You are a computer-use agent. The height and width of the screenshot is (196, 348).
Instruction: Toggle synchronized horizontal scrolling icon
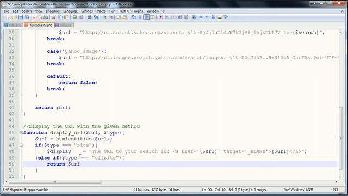click(126, 17)
